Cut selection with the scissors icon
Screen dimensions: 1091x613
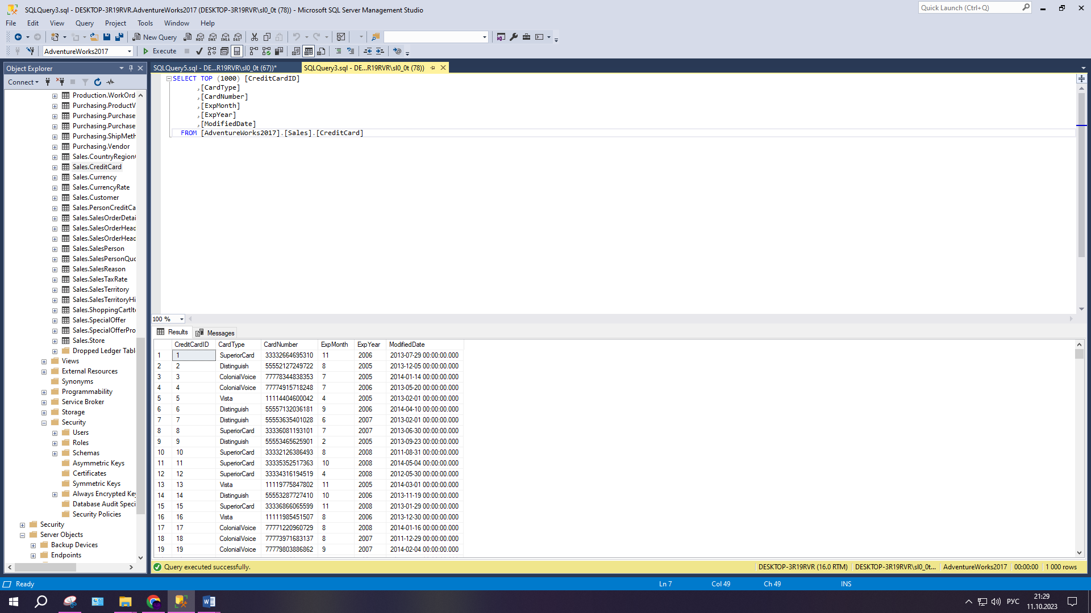(255, 37)
